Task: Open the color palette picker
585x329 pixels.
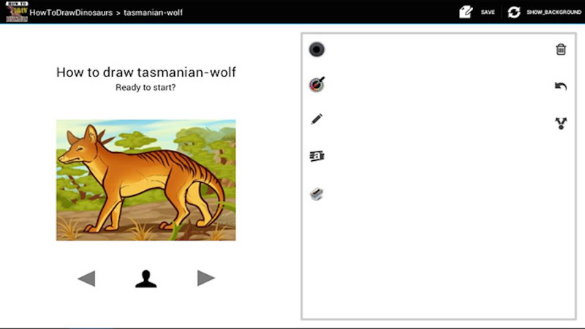Action: (317, 84)
